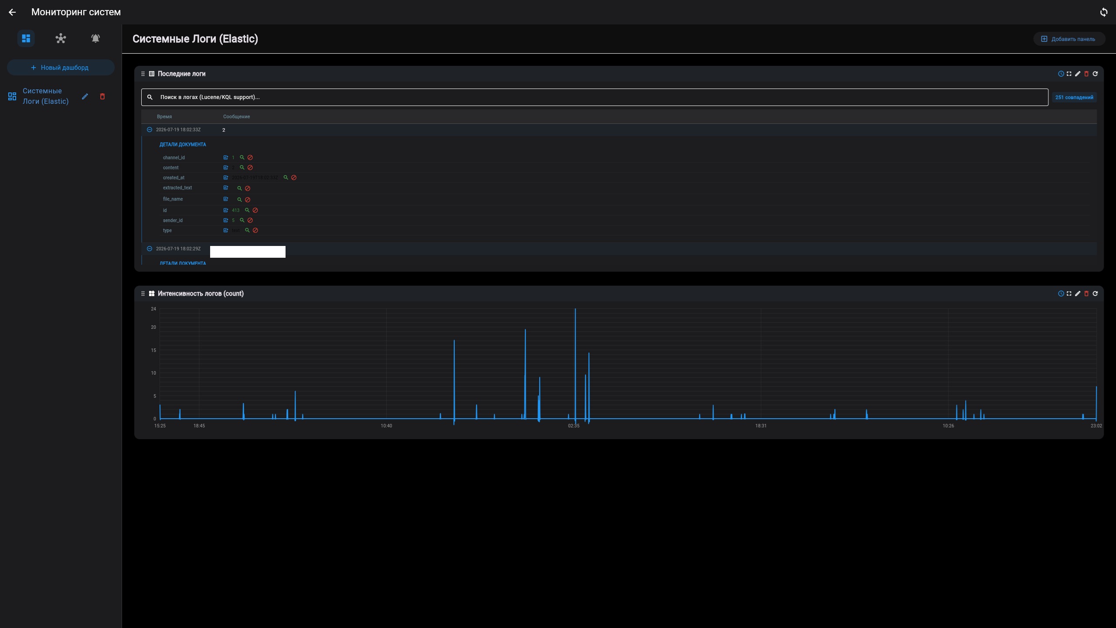Filter for sender_id value (green magnifier)
Image resolution: width=1116 pixels, height=628 pixels.
(x=242, y=220)
